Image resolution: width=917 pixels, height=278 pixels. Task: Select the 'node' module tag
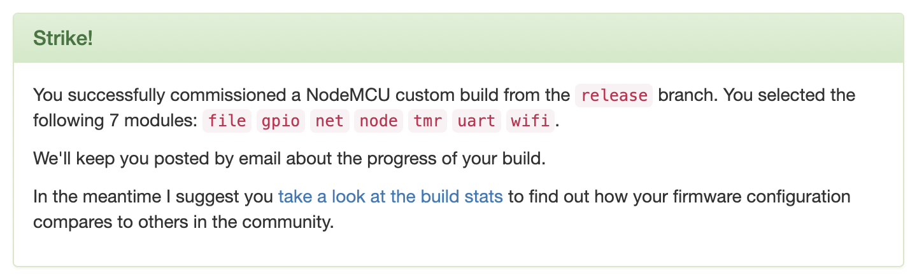click(378, 121)
